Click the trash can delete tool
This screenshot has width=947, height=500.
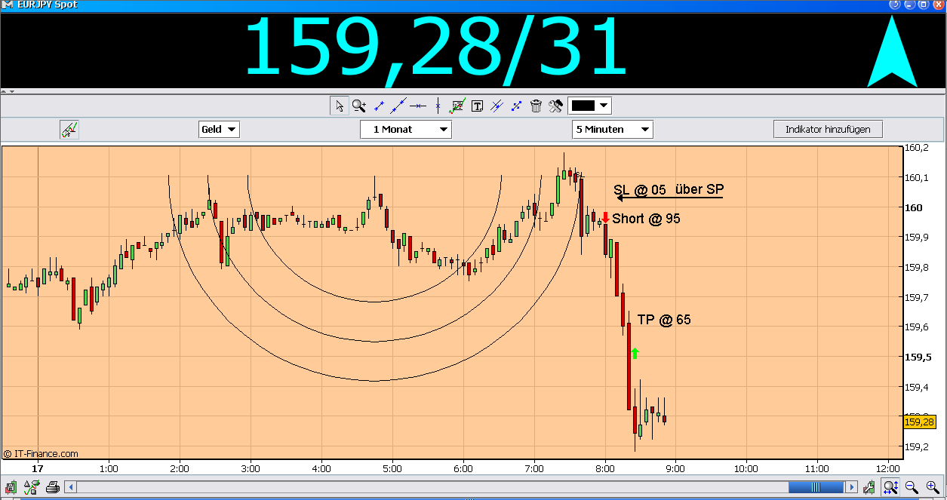536,106
